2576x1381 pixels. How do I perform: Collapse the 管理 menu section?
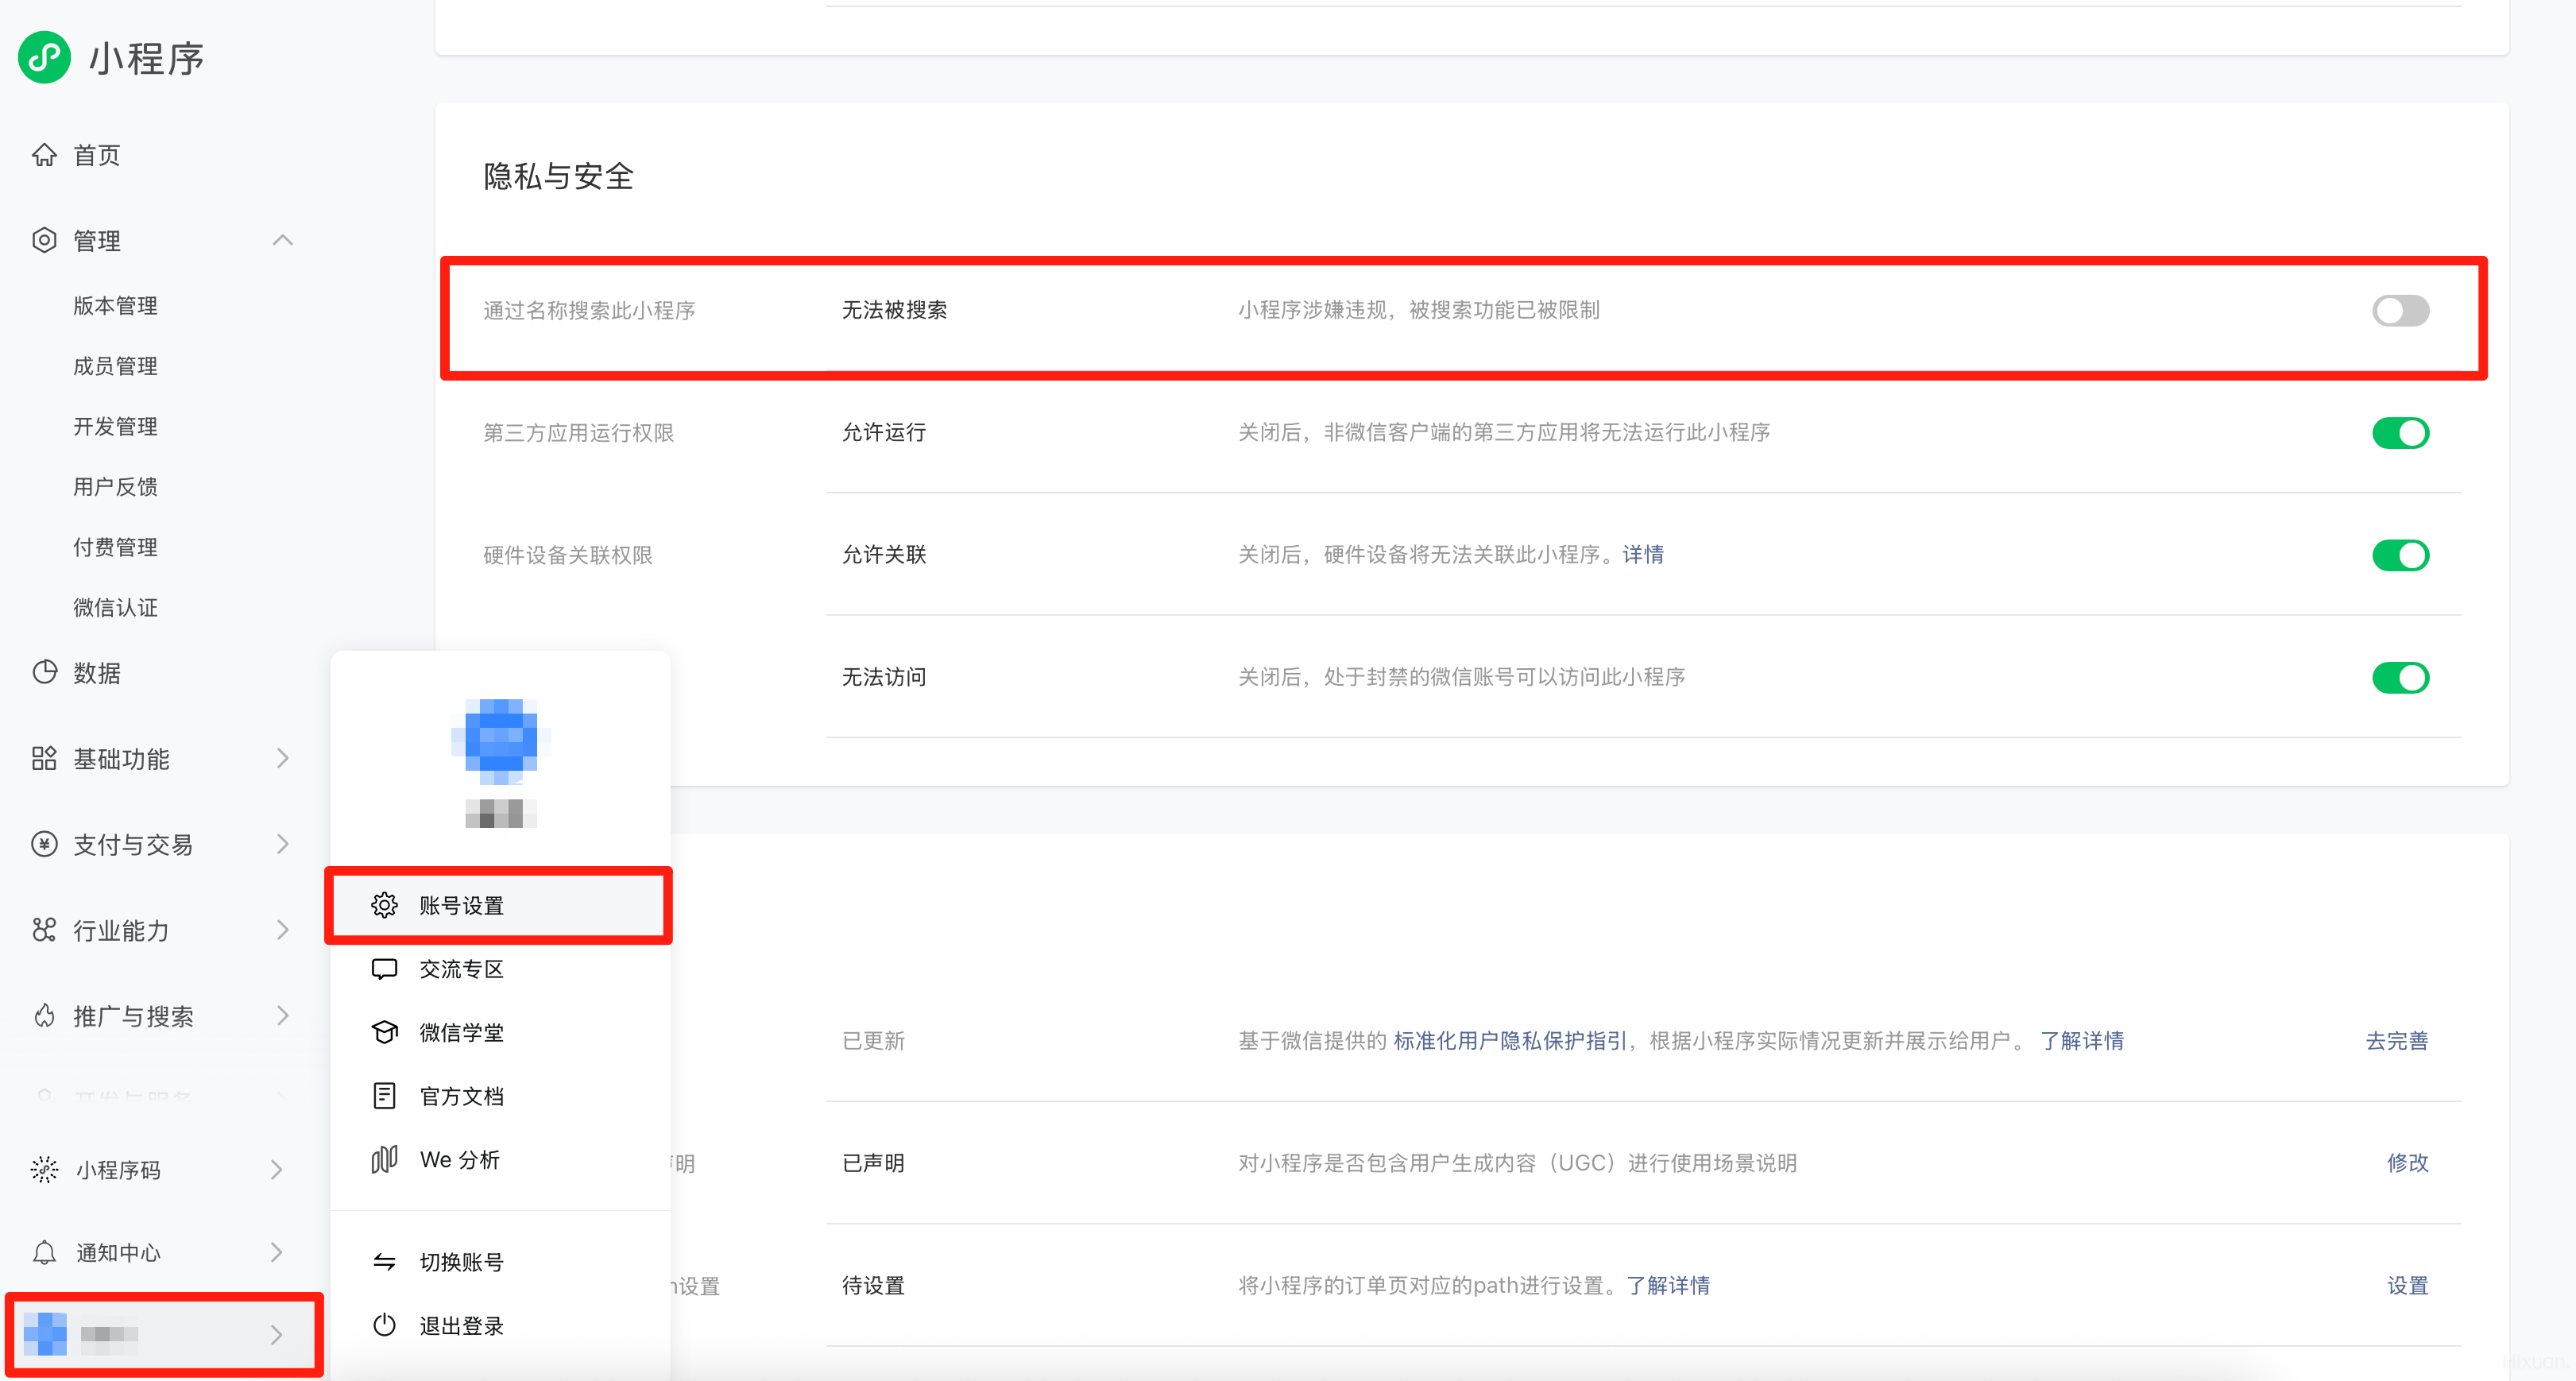tap(283, 240)
